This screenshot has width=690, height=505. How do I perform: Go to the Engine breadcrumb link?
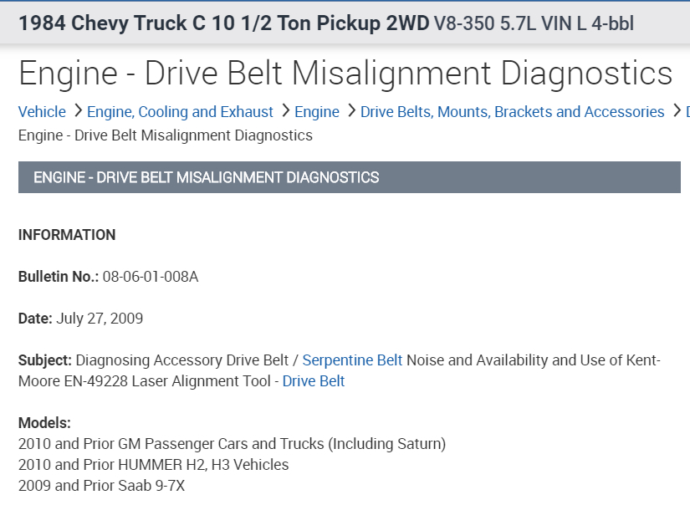pyautogui.click(x=317, y=112)
